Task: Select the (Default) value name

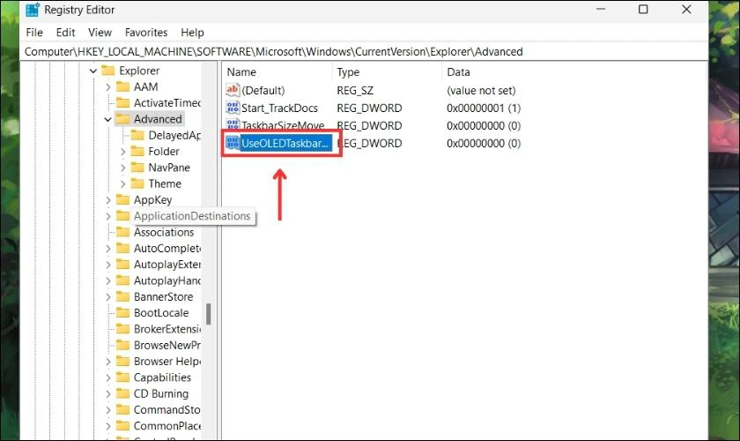Action: pos(263,90)
